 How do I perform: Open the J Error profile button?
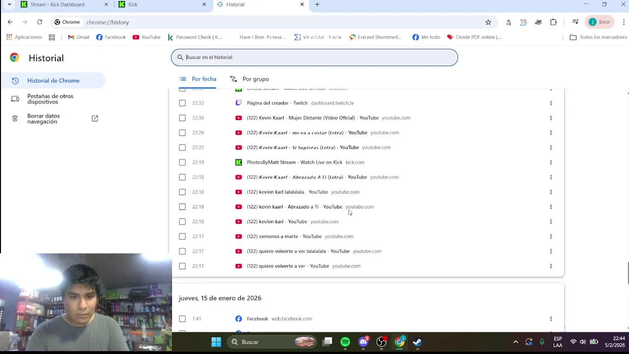tap(600, 22)
